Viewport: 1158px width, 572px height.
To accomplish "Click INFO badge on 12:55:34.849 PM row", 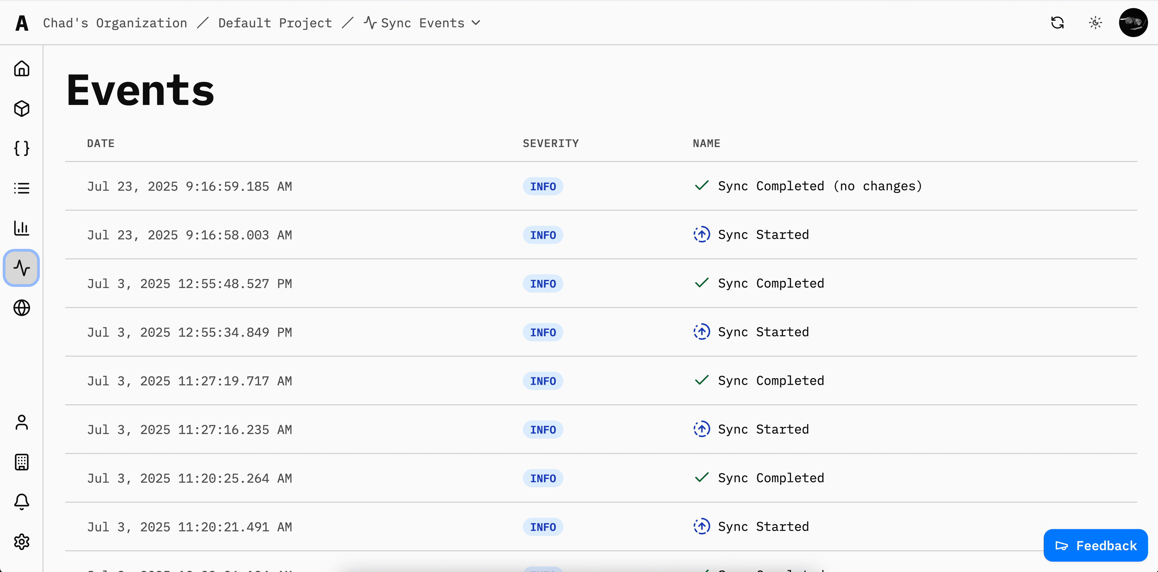I will (x=543, y=333).
